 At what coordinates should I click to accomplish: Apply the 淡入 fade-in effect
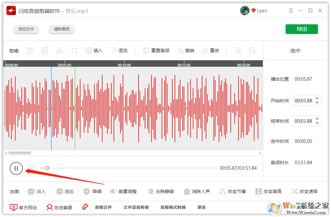pyautogui.click(x=37, y=191)
